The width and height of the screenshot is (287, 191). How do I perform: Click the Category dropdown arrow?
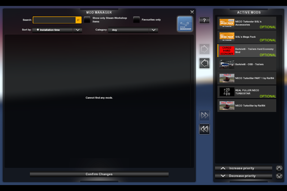pyautogui.click(x=153, y=30)
